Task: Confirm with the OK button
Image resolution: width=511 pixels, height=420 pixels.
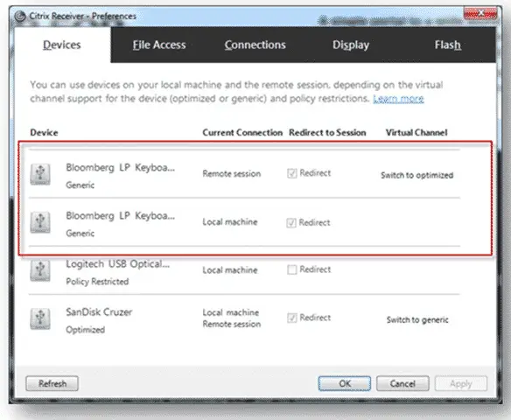Action: click(x=345, y=383)
